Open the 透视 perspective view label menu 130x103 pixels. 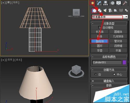coord(10,60)
